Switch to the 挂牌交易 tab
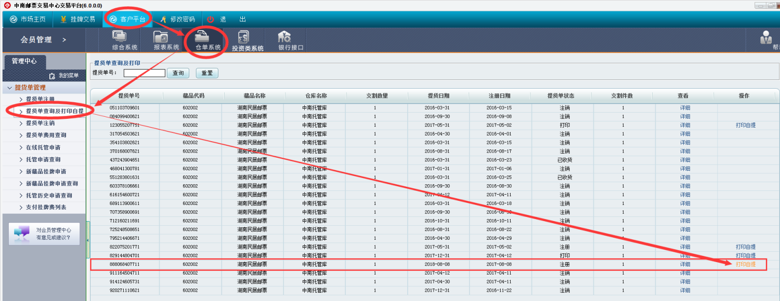Screen dimensions: 780x301 point(77,19)
